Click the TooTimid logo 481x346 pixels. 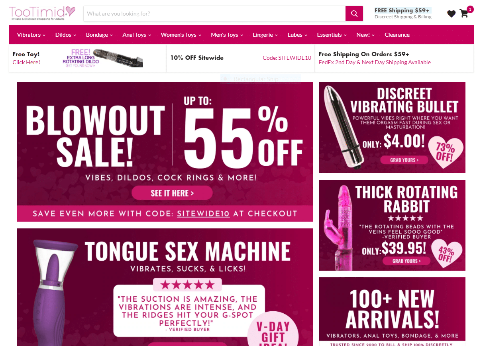point(42,13)
